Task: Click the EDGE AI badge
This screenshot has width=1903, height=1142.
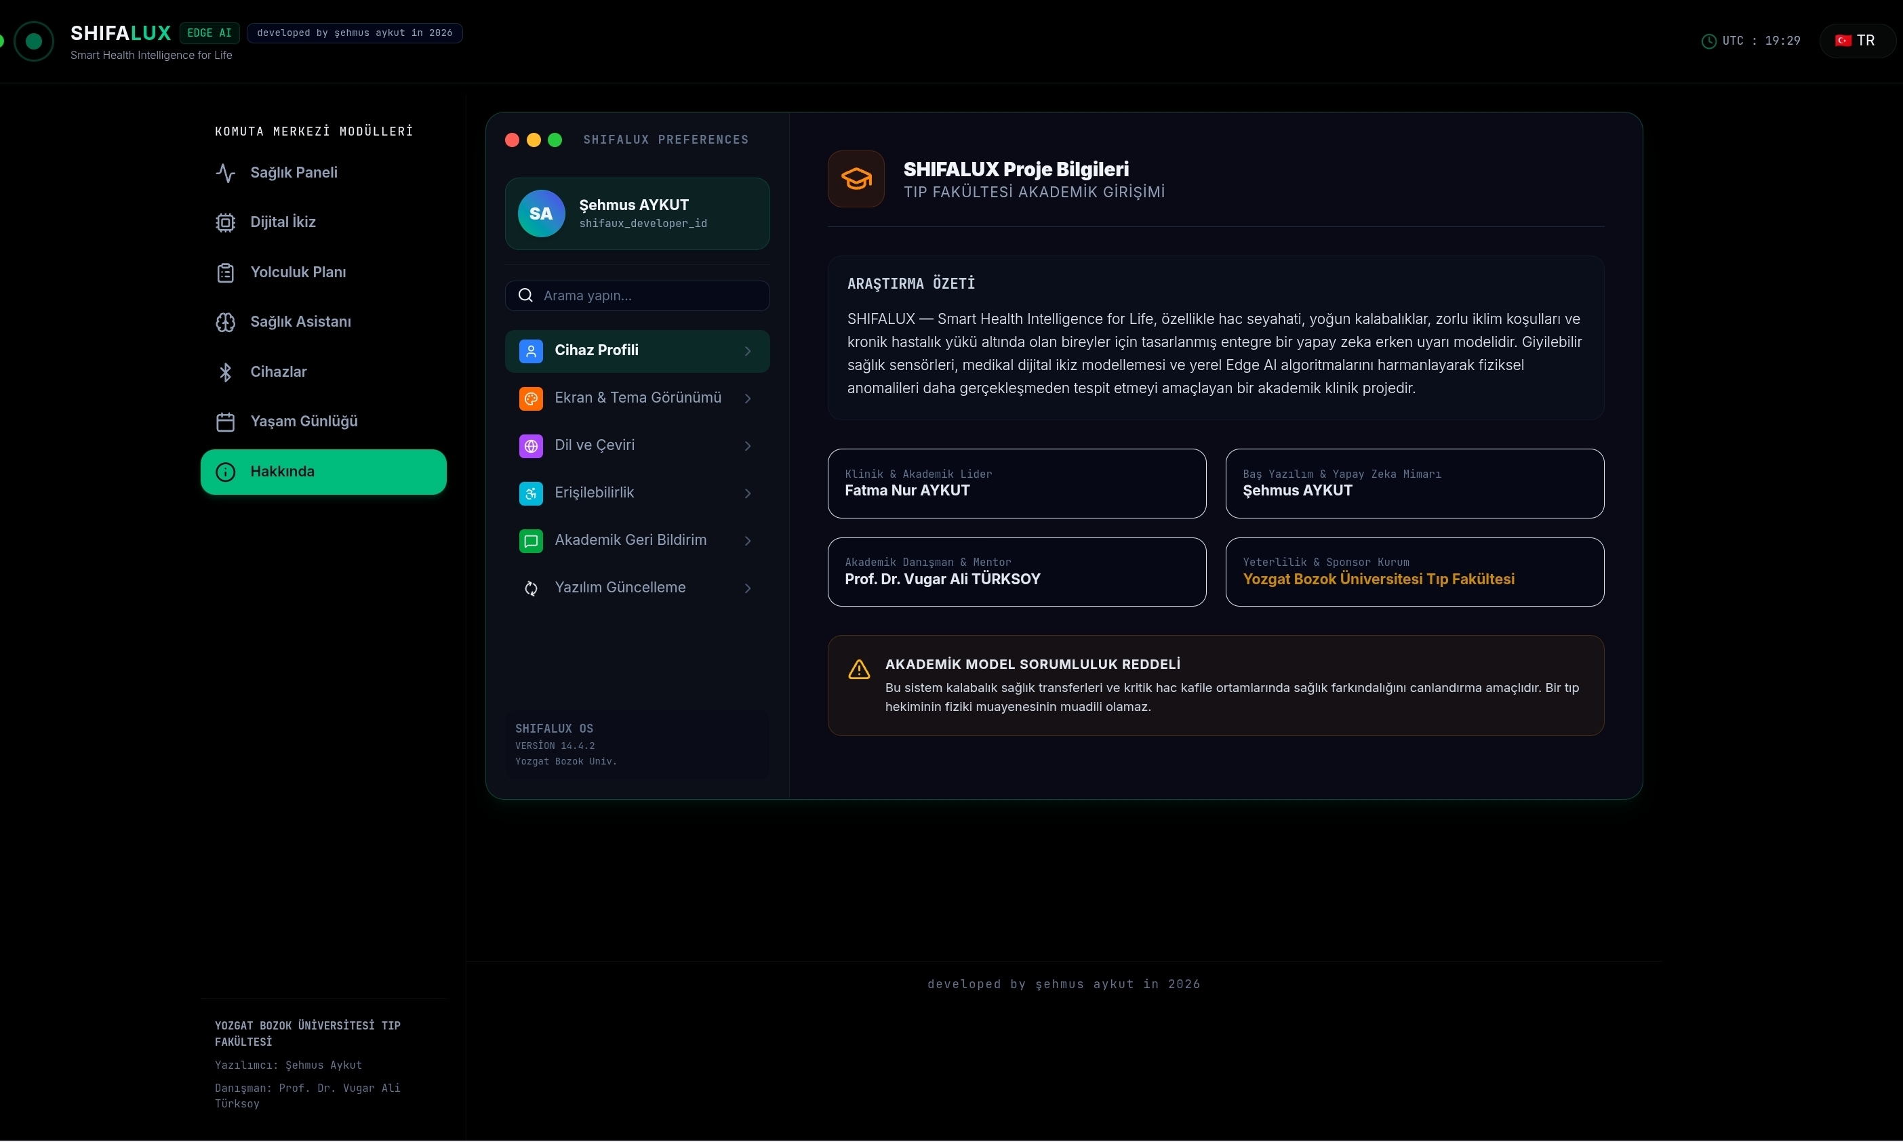Action: 209,33
